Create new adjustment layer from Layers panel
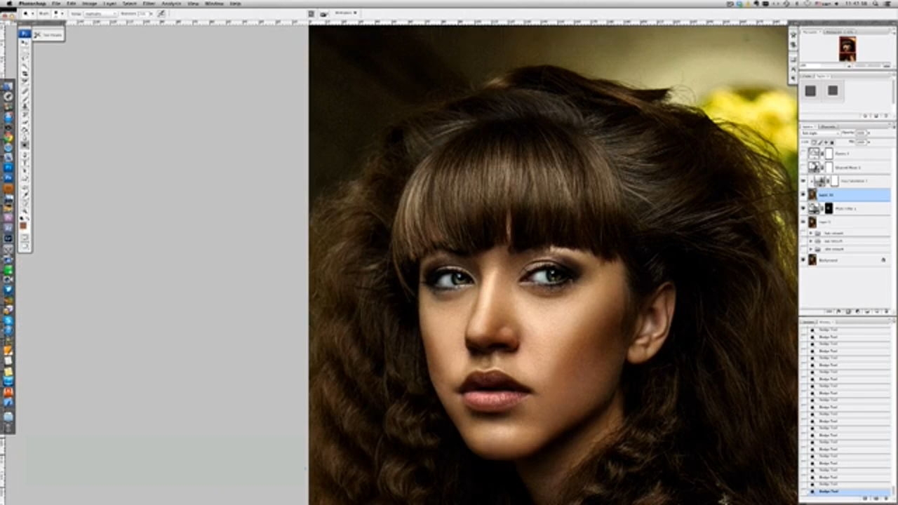Image resolution: width=898 pixels, height=505 pixels. [x=857, y=311]
